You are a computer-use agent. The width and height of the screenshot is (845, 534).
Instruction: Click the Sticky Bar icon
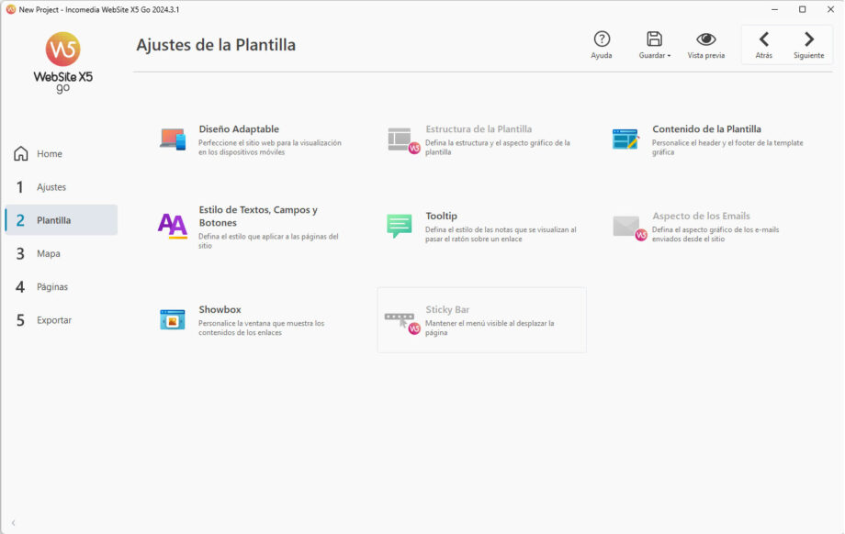point(402,322)
